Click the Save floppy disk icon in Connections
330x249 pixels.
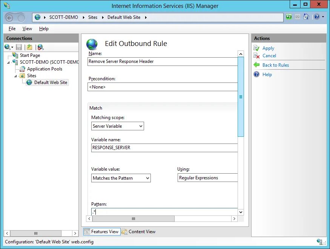(19, 47)
